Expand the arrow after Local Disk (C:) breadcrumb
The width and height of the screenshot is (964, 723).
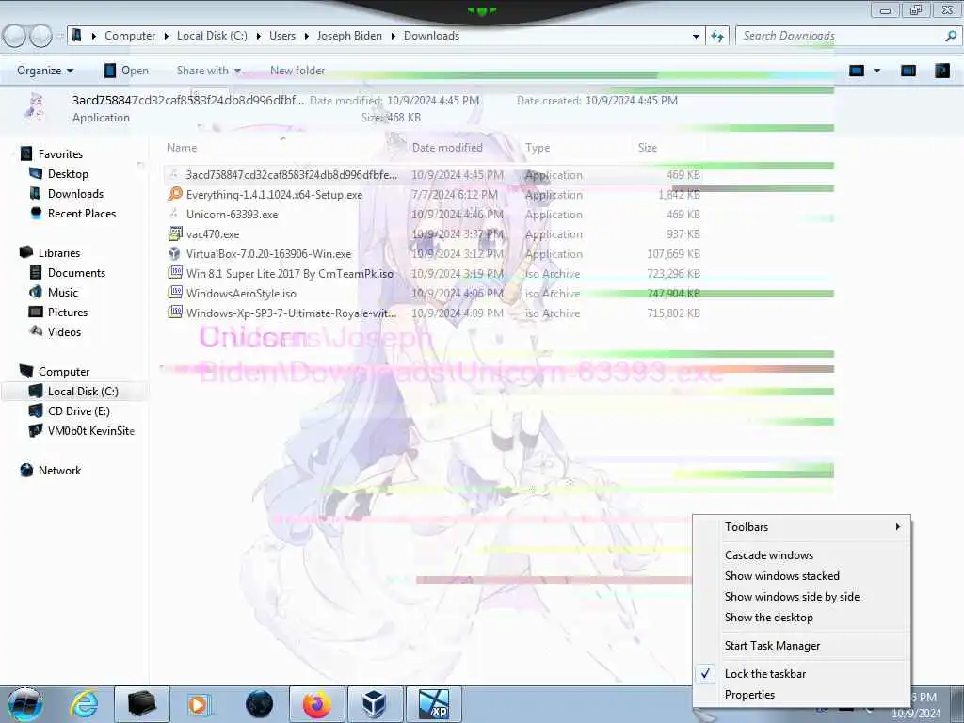(x=258, y=37)
